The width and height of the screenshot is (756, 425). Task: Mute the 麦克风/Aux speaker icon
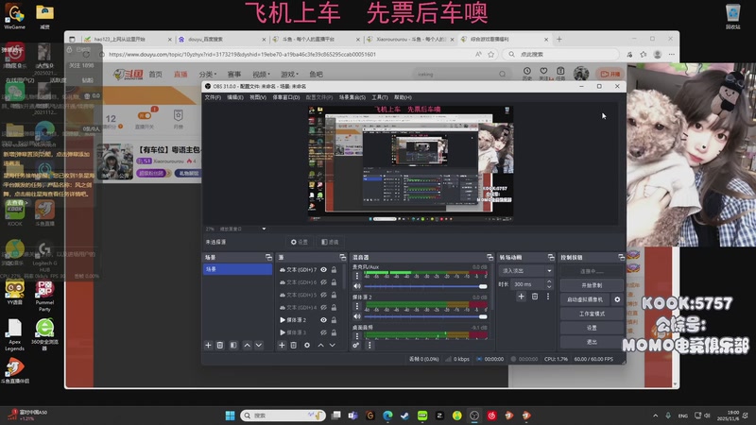pos(357,286)
